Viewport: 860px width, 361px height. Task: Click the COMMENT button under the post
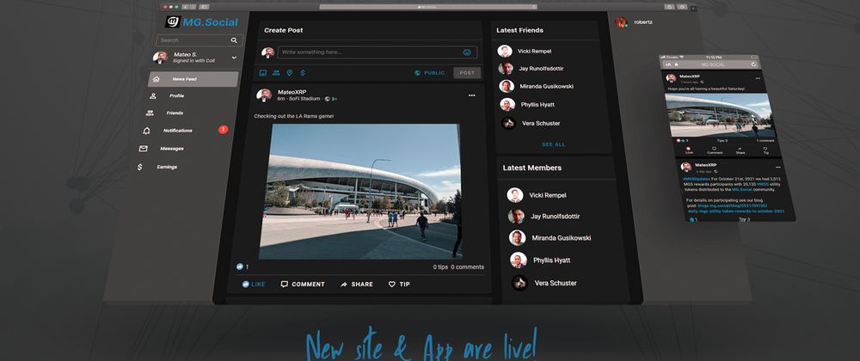303,285
